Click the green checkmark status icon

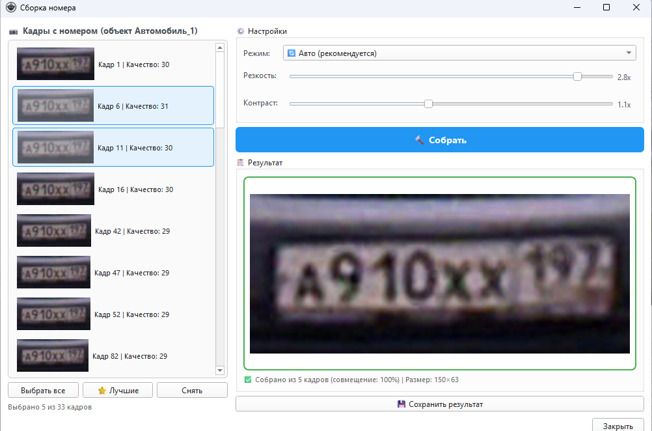pyautogui.click(x=248, y=380)
